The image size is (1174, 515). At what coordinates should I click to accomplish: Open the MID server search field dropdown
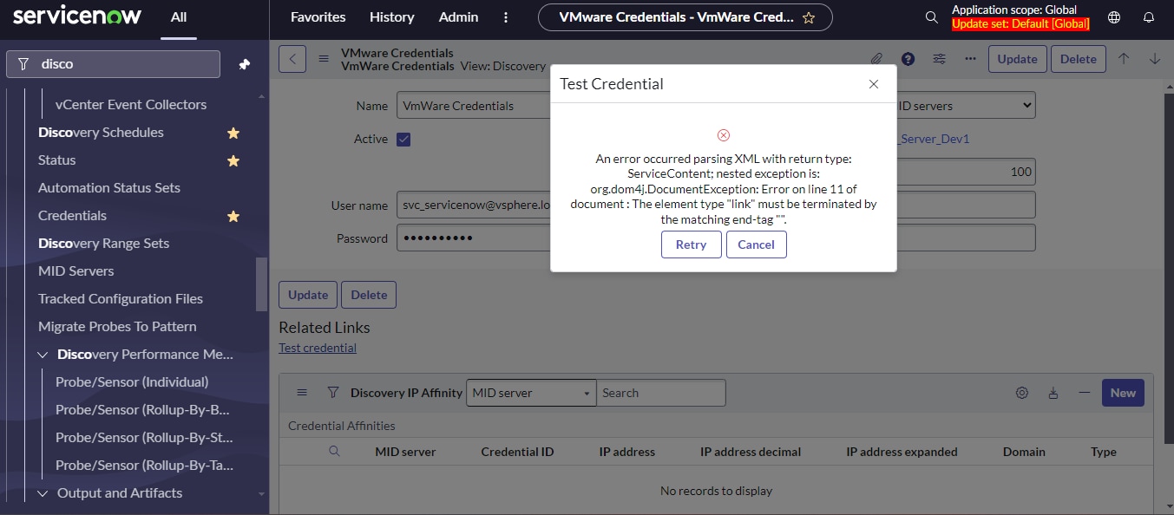(x=531, y=393)
